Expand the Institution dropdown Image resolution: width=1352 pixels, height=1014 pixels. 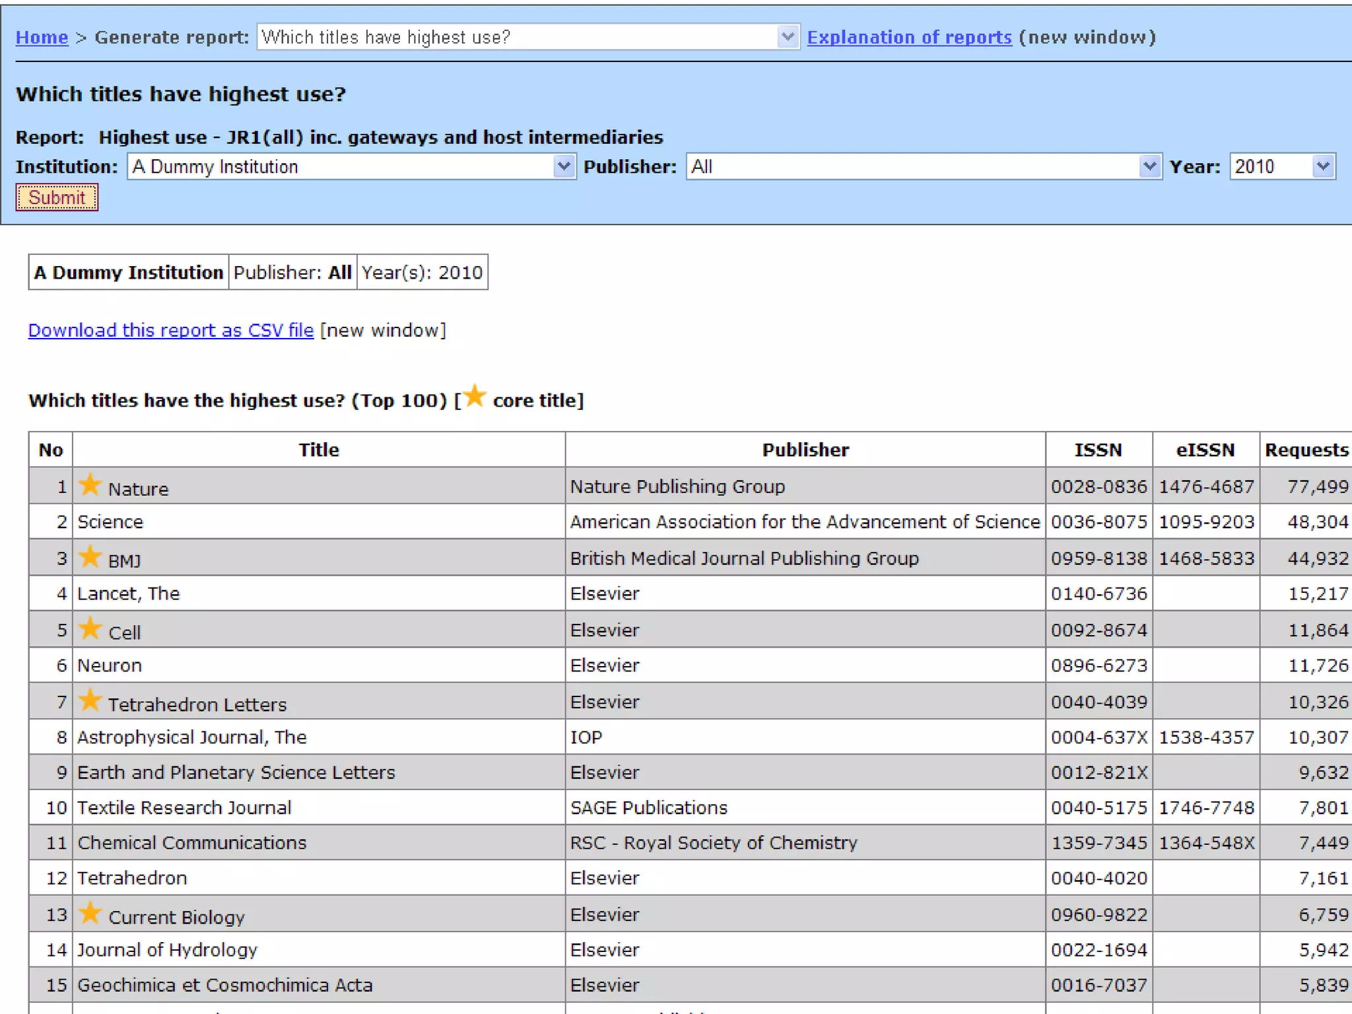(563, 166)
